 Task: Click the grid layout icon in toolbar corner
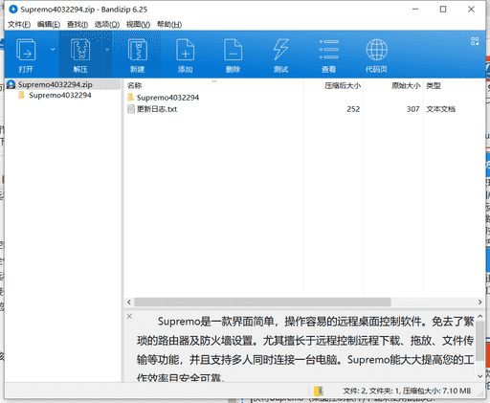coord(475,41)
